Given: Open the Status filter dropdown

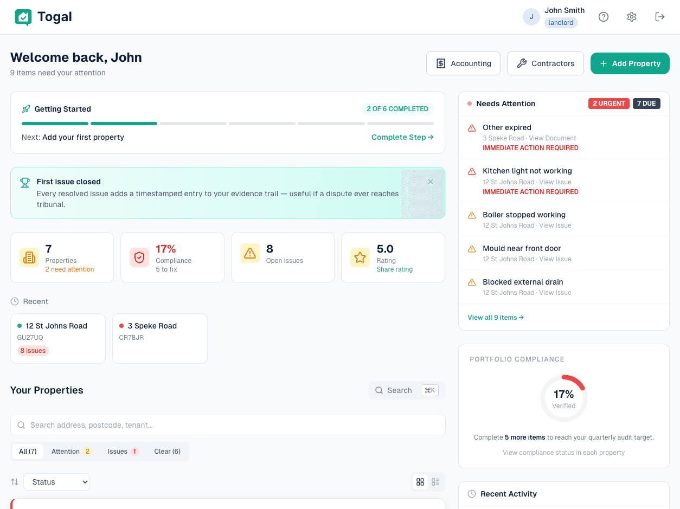Looking at the screenshot, I should click(56, 482).
